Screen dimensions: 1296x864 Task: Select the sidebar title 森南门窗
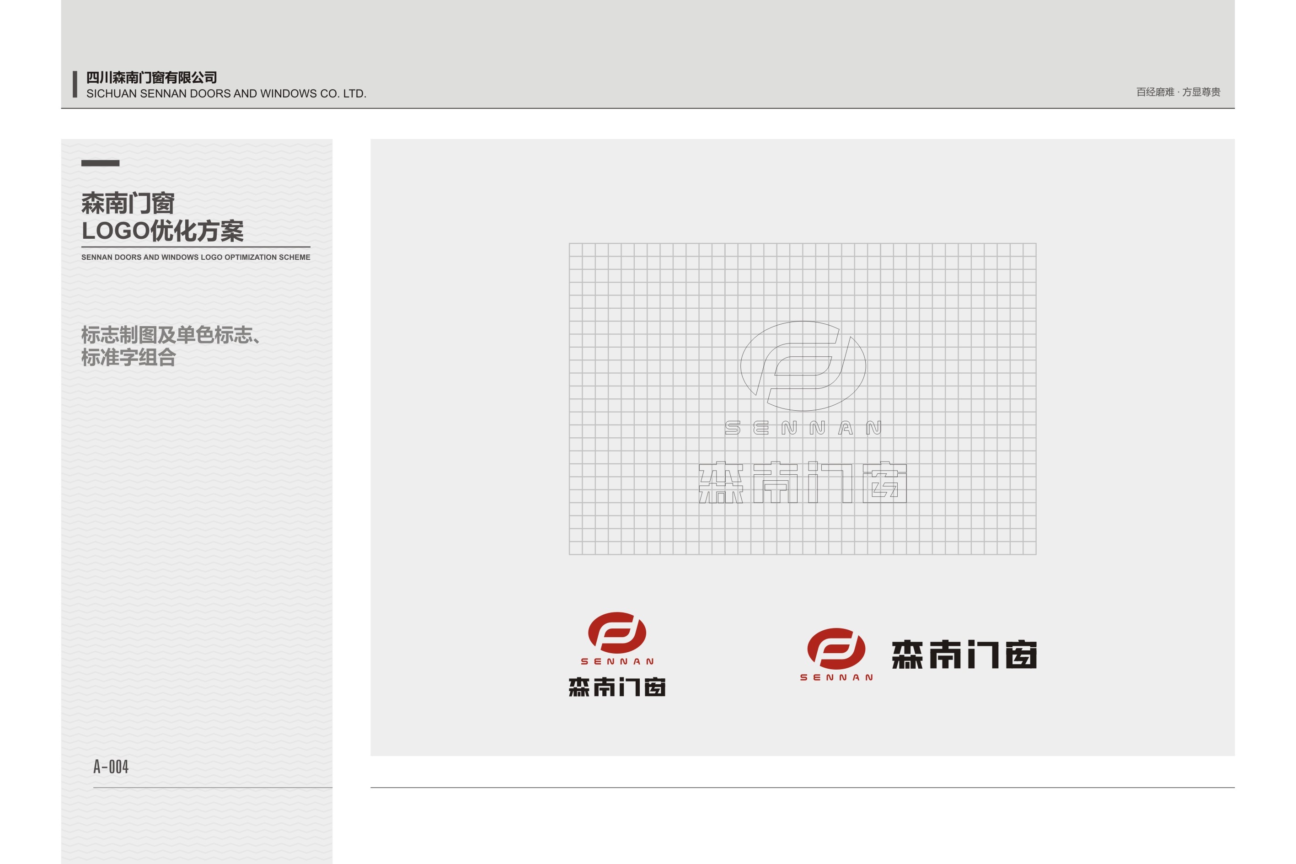tap(128, 204)
